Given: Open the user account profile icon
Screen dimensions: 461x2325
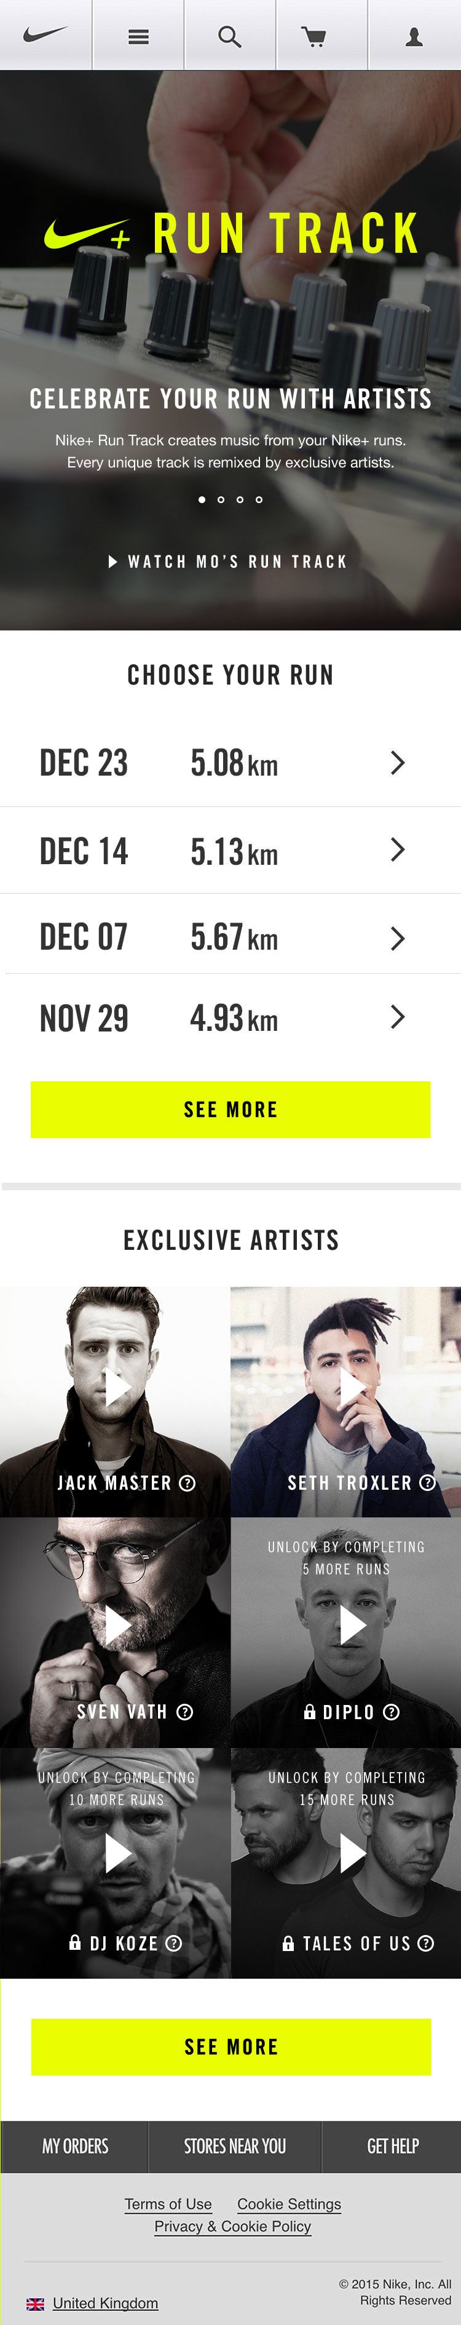Looking at the screenshot, I should click(414, 36).
